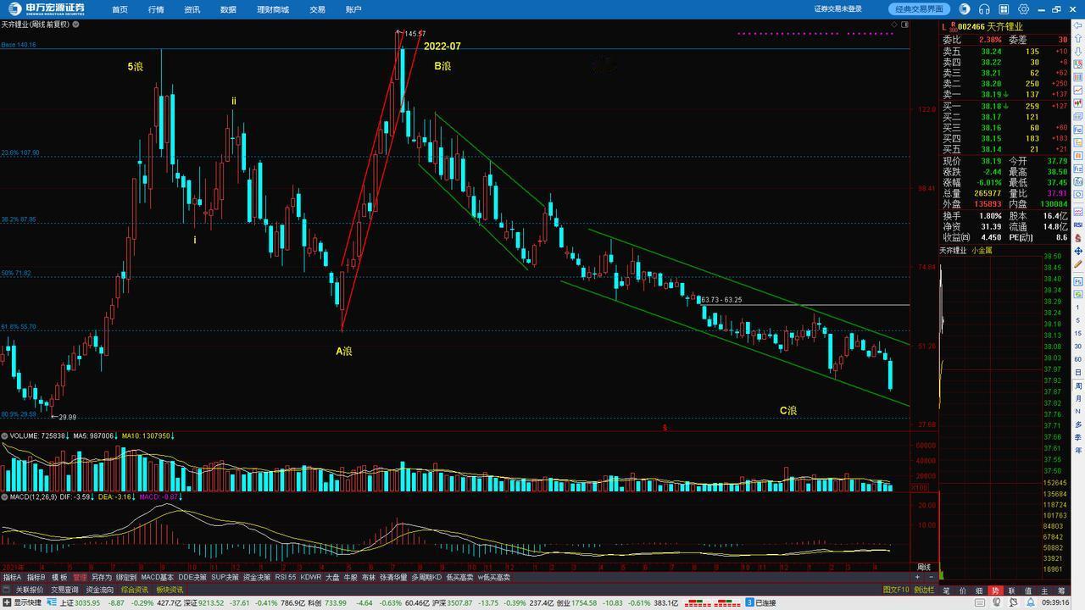This screenshot has width=1085, height=610.
Task: Click the 板块资讯 link
Action: 170,590
